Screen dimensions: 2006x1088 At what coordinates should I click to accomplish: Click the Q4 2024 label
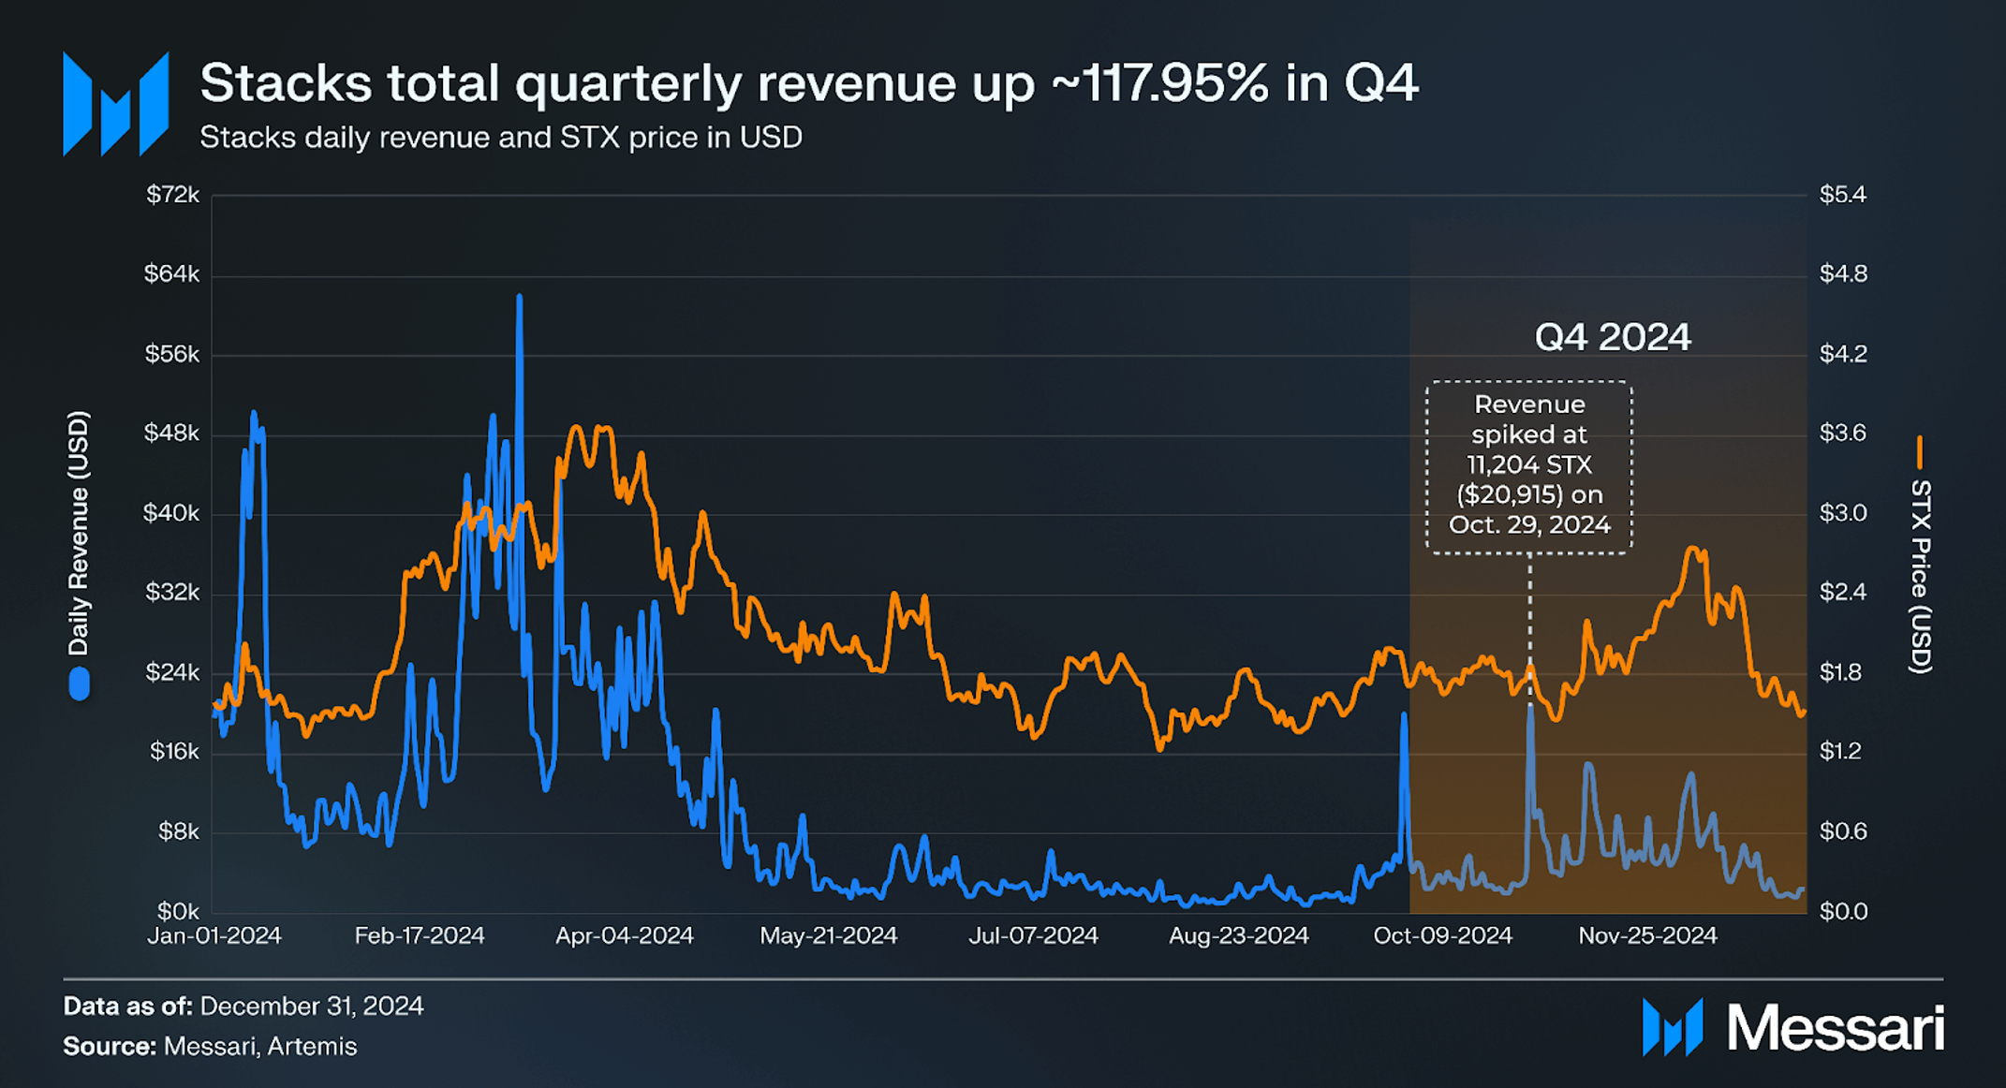click(x=1612, y=337)
